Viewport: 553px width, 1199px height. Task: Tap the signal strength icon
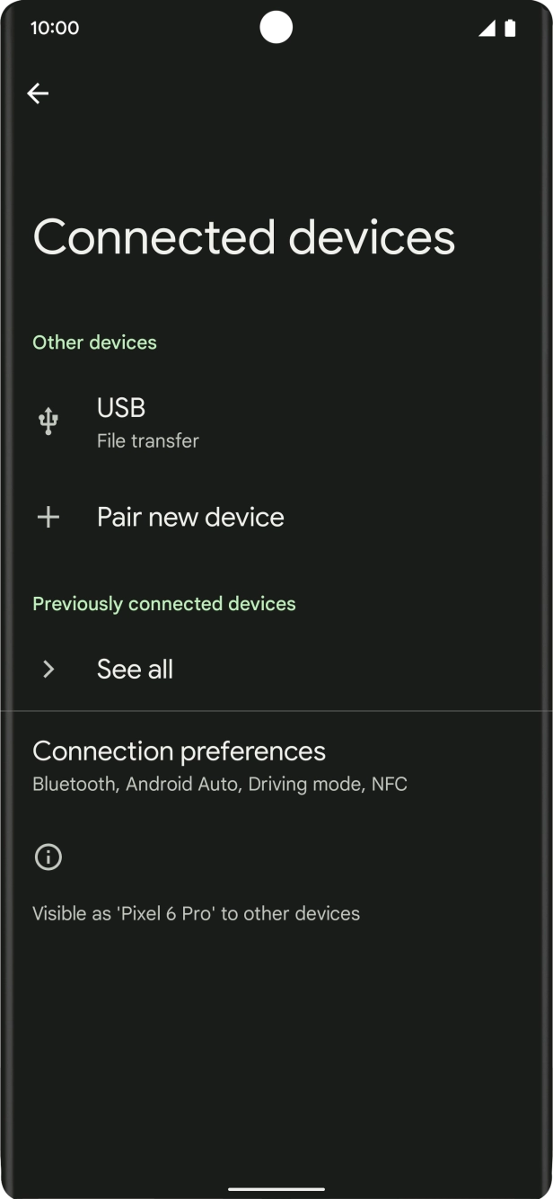coord(489,28)
